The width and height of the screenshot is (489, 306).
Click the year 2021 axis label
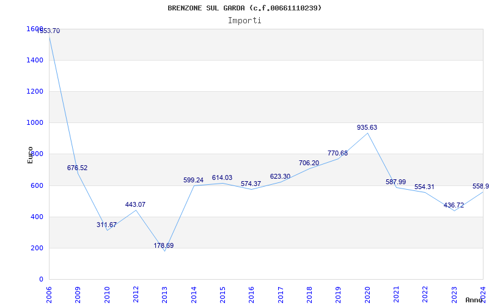coord(396,295)
